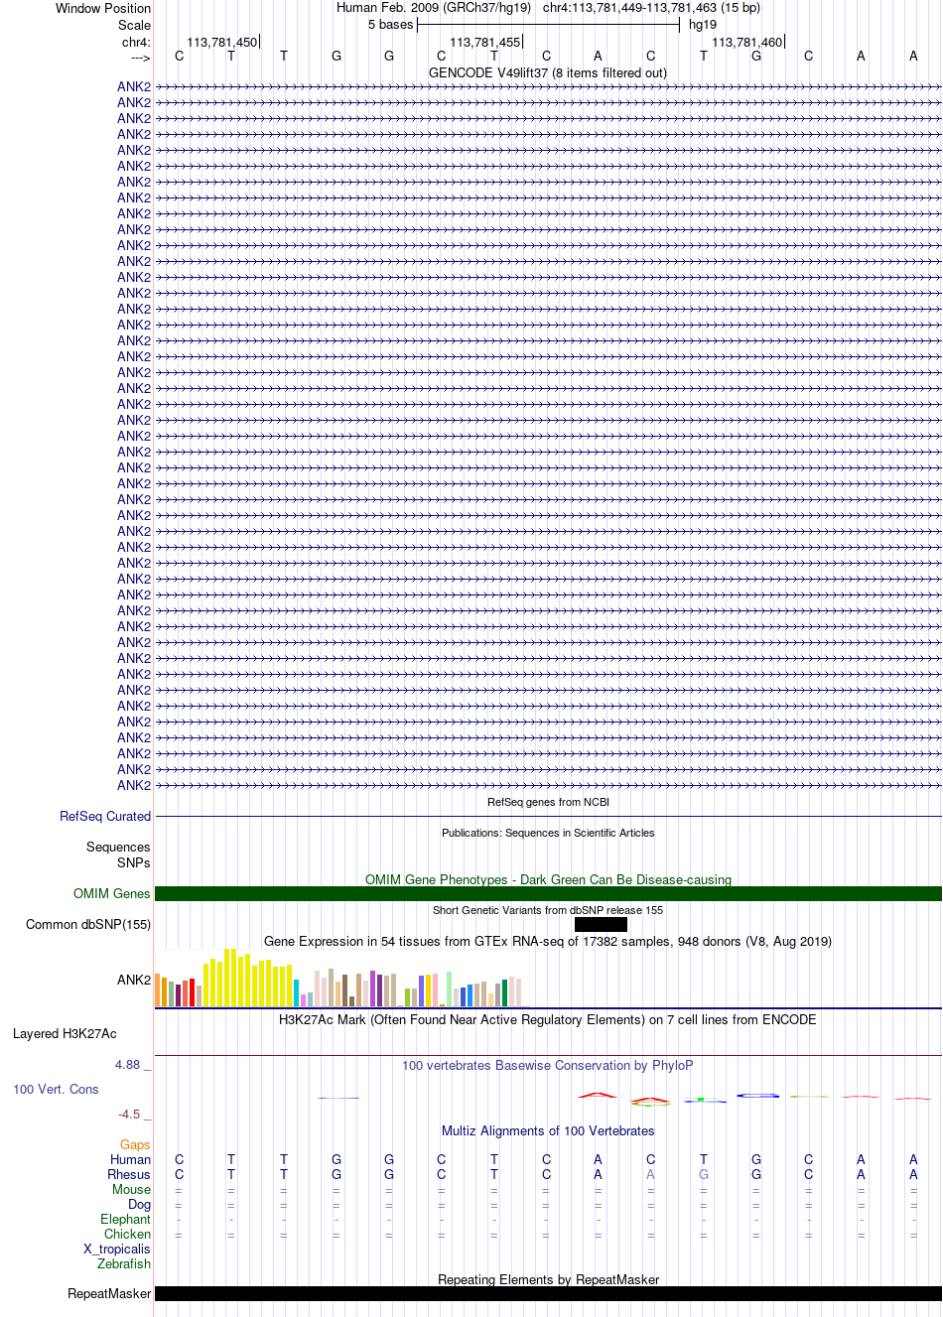
Task: Click the Zebrafish alignment row label
Action: tap(125, 1264)
